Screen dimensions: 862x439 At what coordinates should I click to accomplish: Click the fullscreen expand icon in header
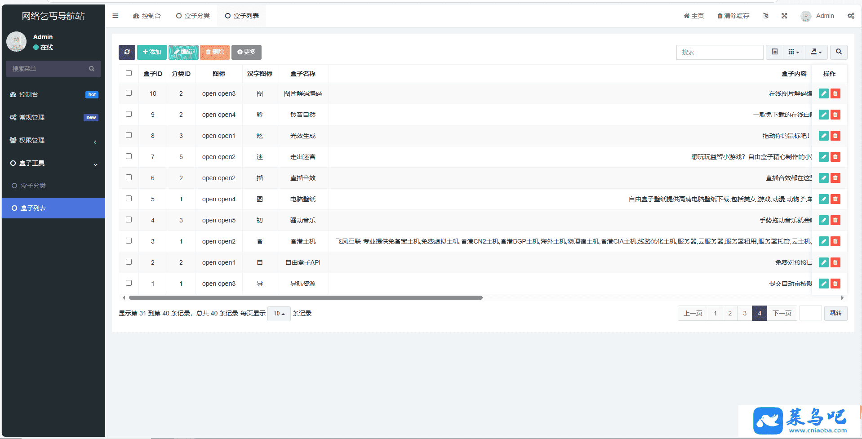coord(784,16)
